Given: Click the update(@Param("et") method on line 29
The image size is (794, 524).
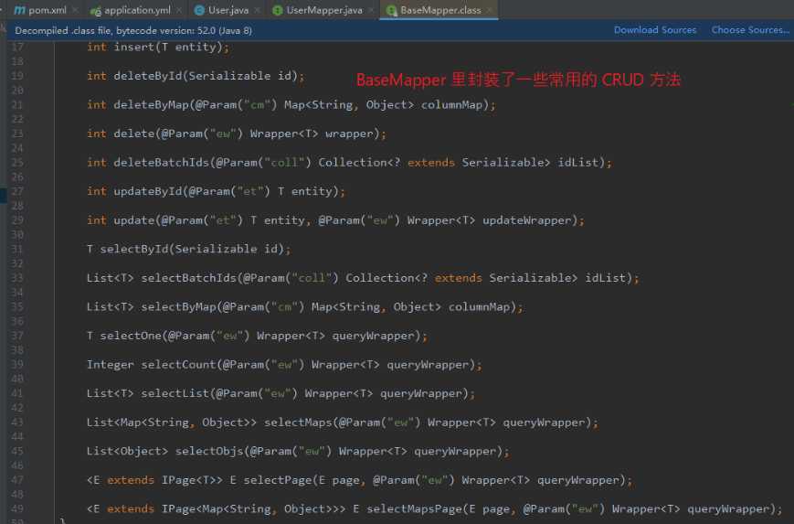Looking at the screenshot, I should tap(134, 220).
